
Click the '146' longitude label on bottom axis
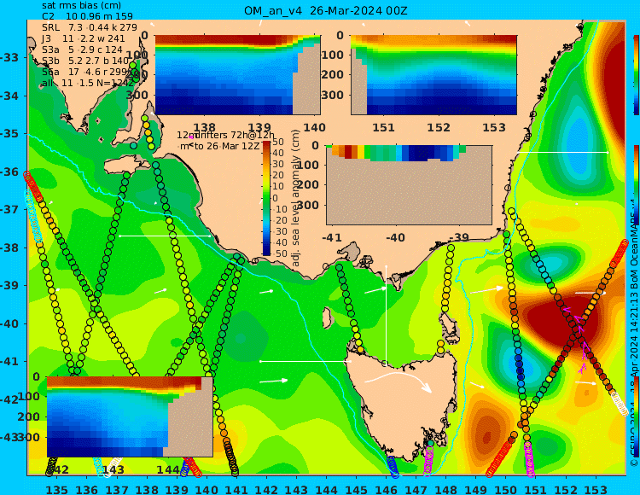pyautogui.click(x=386, y=489)
